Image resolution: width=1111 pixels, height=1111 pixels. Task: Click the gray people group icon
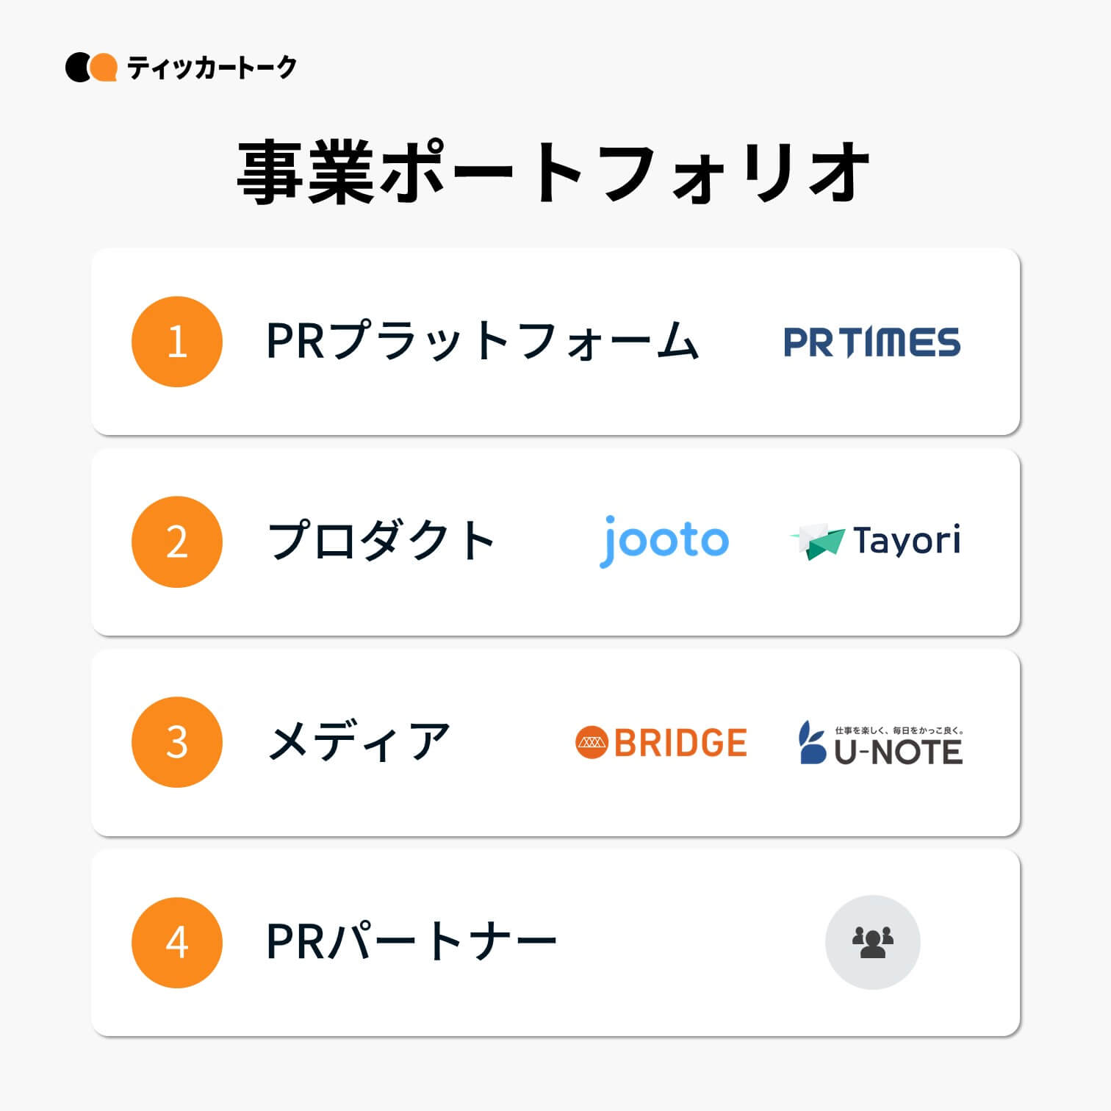tap(872, 942)
